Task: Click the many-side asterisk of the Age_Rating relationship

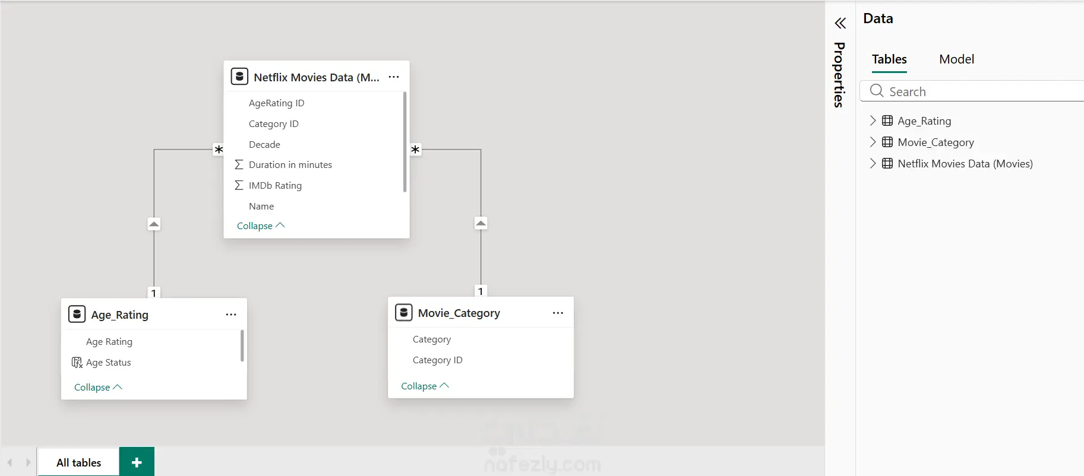Action: pyautogui.click(x=219, y=150)
